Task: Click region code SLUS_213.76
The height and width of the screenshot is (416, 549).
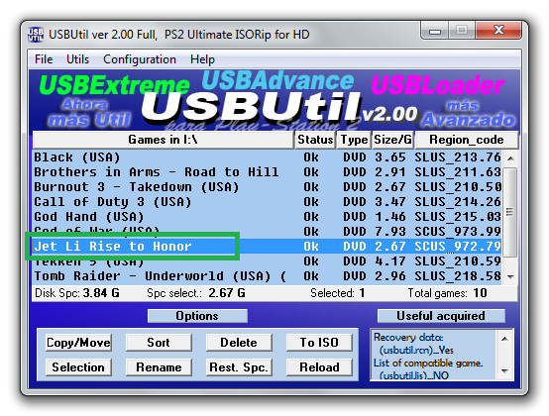Action: click(x=458, y=157)
